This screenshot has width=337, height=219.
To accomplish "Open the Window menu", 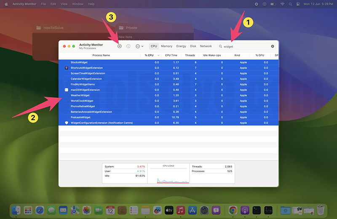I will point(78,4).
